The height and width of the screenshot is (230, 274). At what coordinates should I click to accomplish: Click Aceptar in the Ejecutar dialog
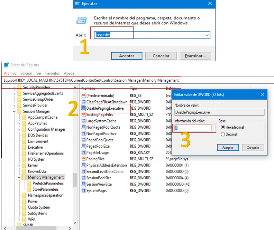tap(127, 56)
